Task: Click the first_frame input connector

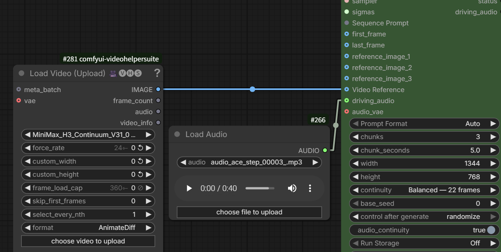Action: (347, 34)
